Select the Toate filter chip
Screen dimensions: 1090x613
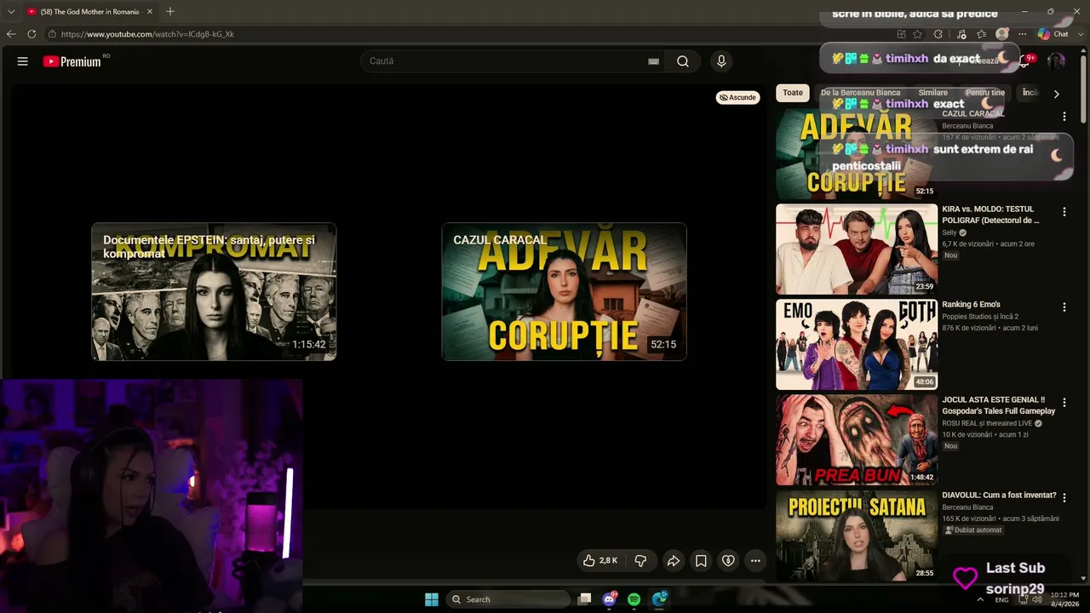click(793, 93)
